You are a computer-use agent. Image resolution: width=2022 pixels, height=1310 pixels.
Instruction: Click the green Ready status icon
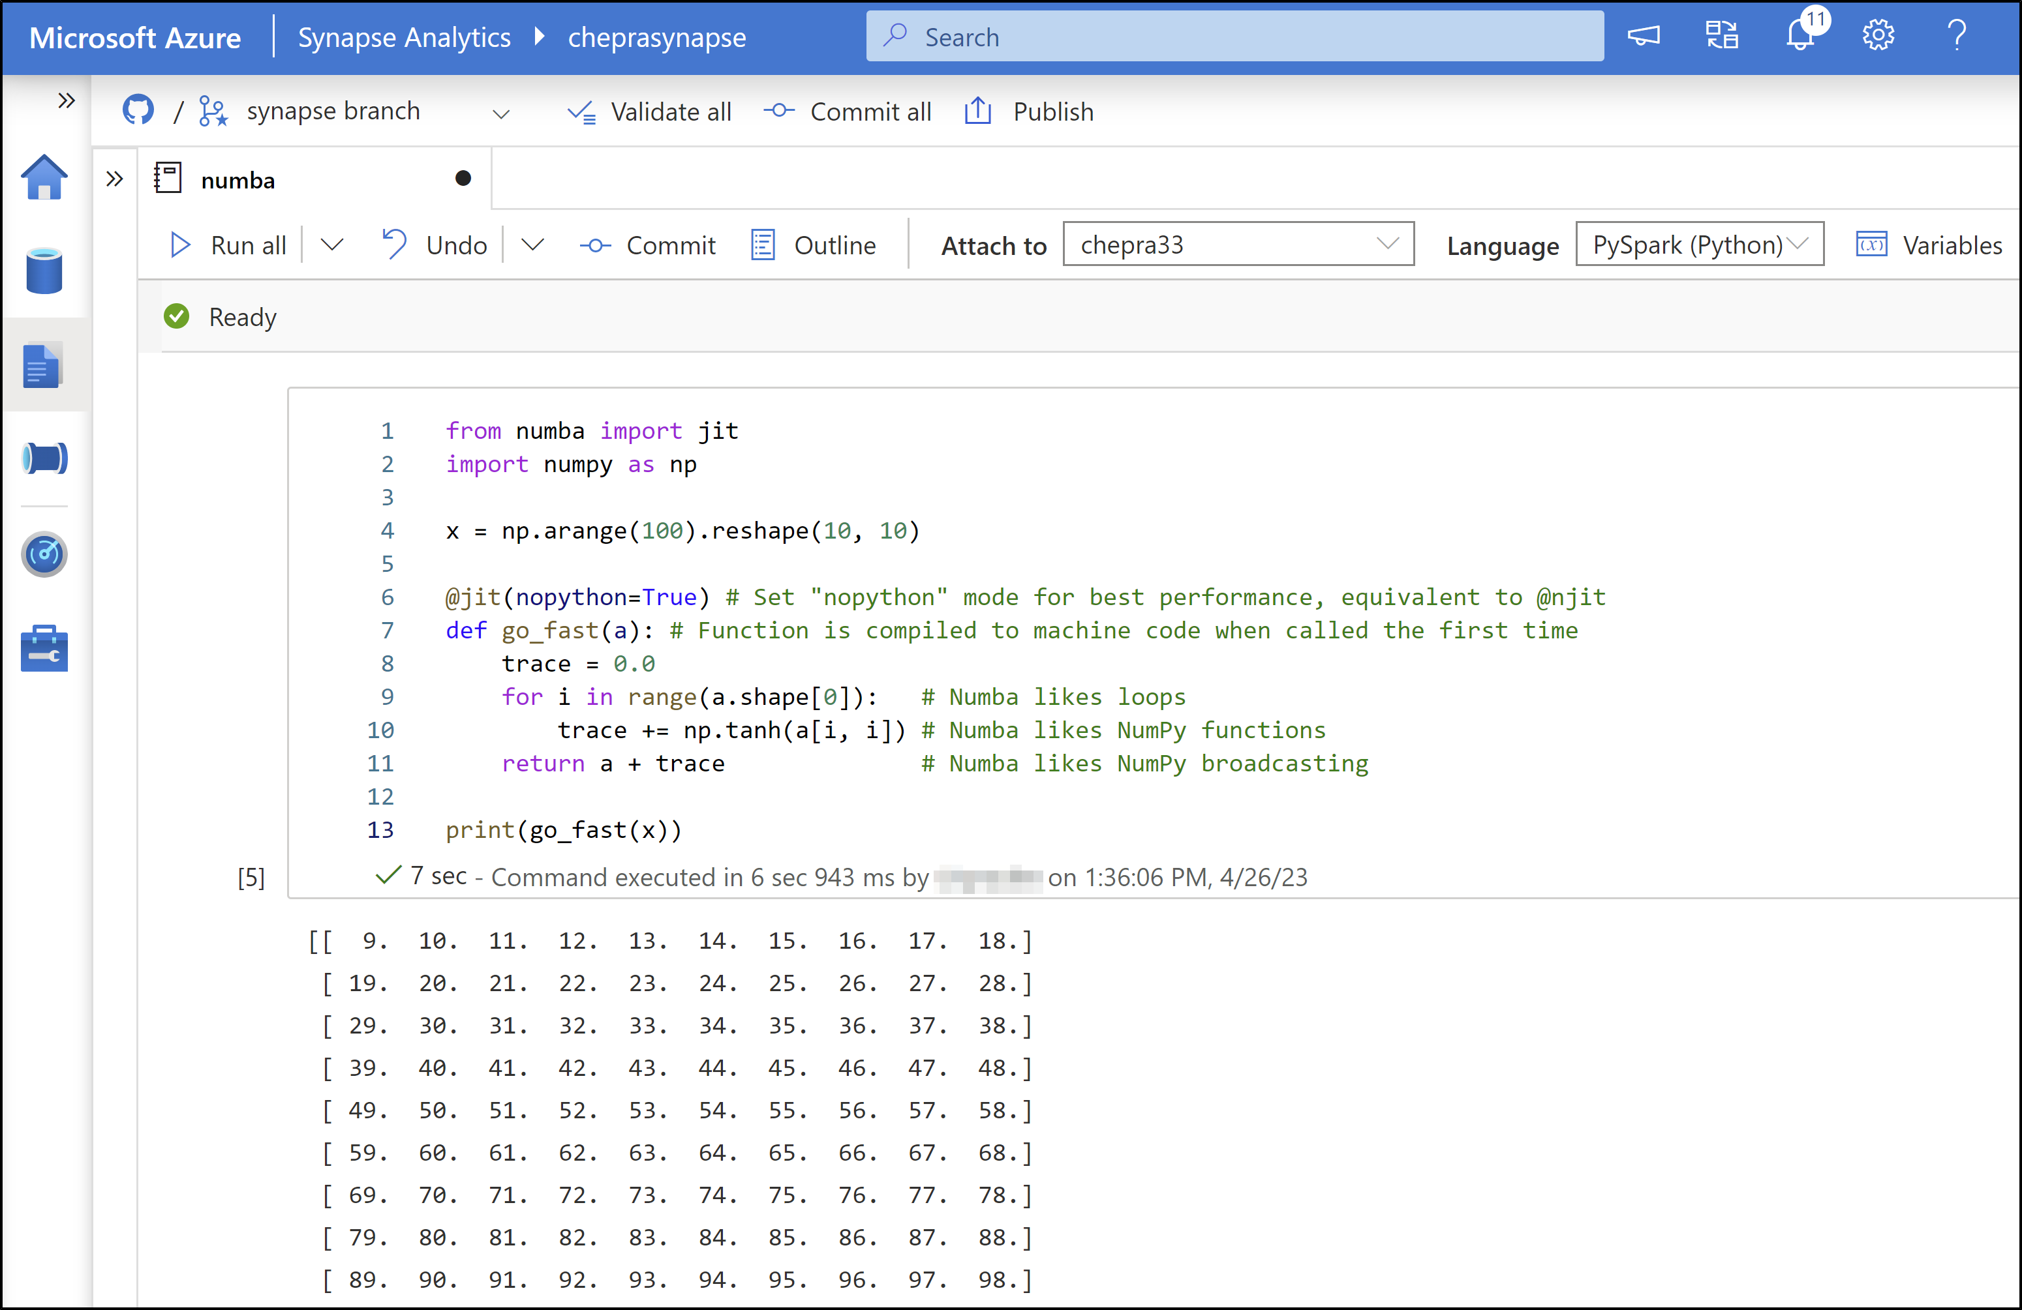pyautogui.click(x=177, y=317)
